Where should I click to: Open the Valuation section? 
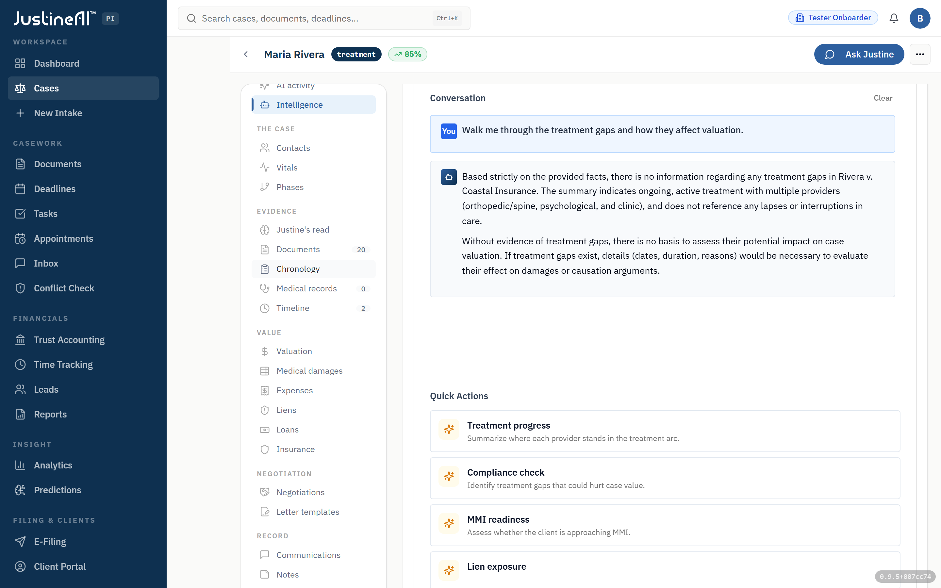pyautogui.click(x=313, y=351)
